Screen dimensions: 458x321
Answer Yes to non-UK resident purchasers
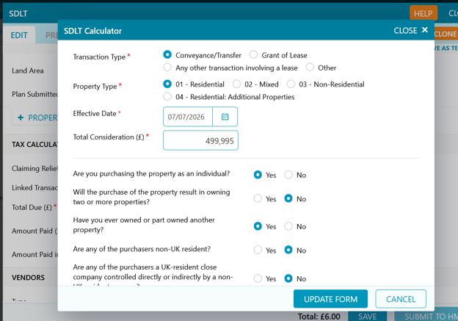(258, 250)
